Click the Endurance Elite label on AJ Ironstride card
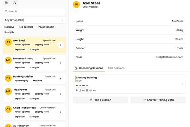190x127 pixels. 47,125
